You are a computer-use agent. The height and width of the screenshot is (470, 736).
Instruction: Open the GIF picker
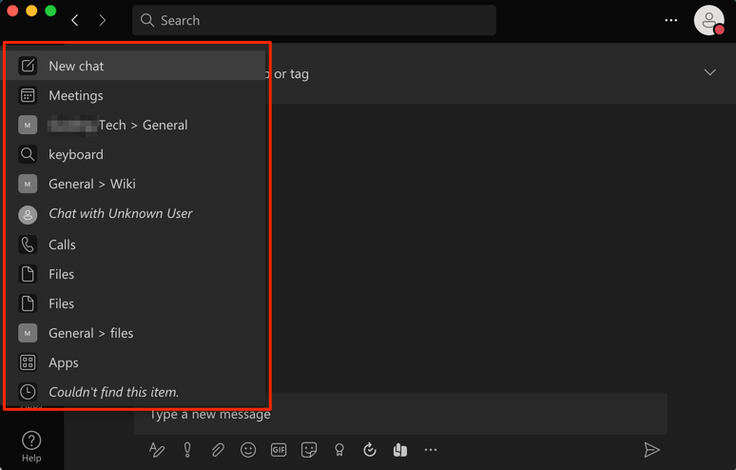pos(279,450)
